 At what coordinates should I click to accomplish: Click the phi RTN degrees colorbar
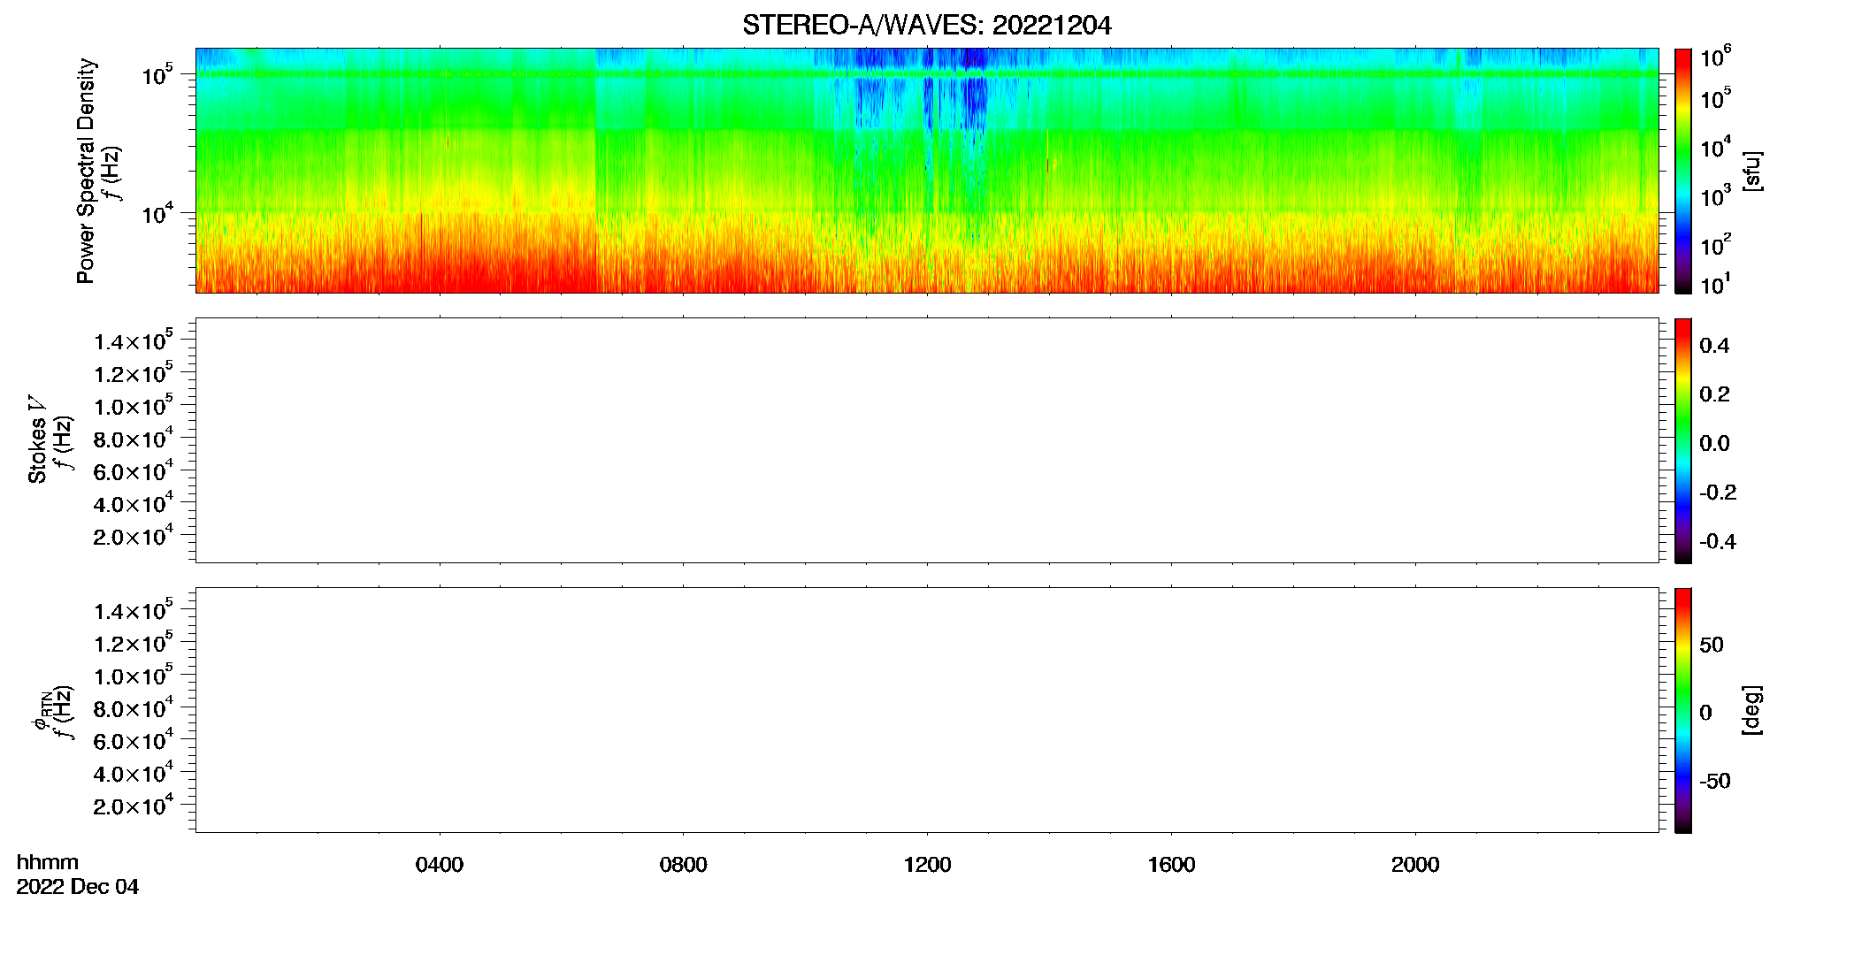click(x=1683, y=710)
